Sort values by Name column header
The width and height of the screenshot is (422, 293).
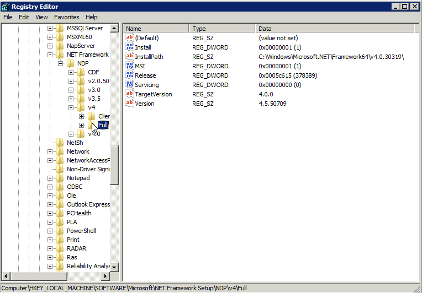(x=156, y=29)
